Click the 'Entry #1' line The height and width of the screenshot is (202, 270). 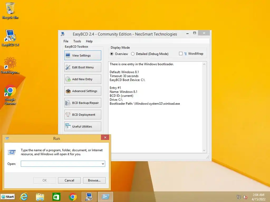[x=115, y=88]
